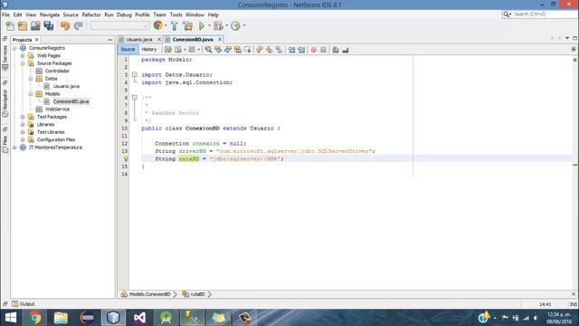Click the Uncomment editor toolbar icon
This screenshot has height=326, width=579.
point(346,50)
